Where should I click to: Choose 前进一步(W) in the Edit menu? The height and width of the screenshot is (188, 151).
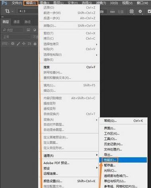[x=69, y=13]
